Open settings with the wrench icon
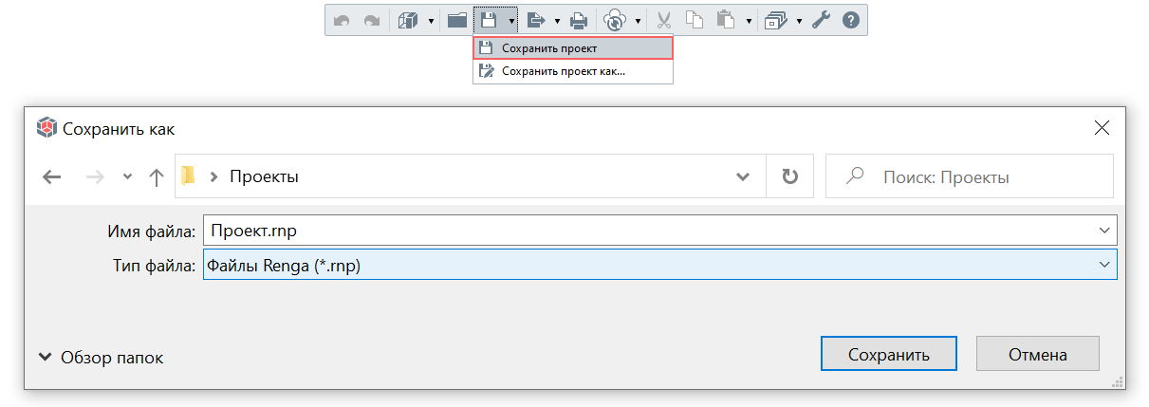Viewport: 1149px width, 407px height. [x=822, y=19]
